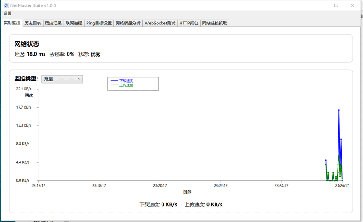Image resolution: width=363 pixels, height=222 pixels.
Task: Click the tallest blue download spike
Action: pos(339,110)
